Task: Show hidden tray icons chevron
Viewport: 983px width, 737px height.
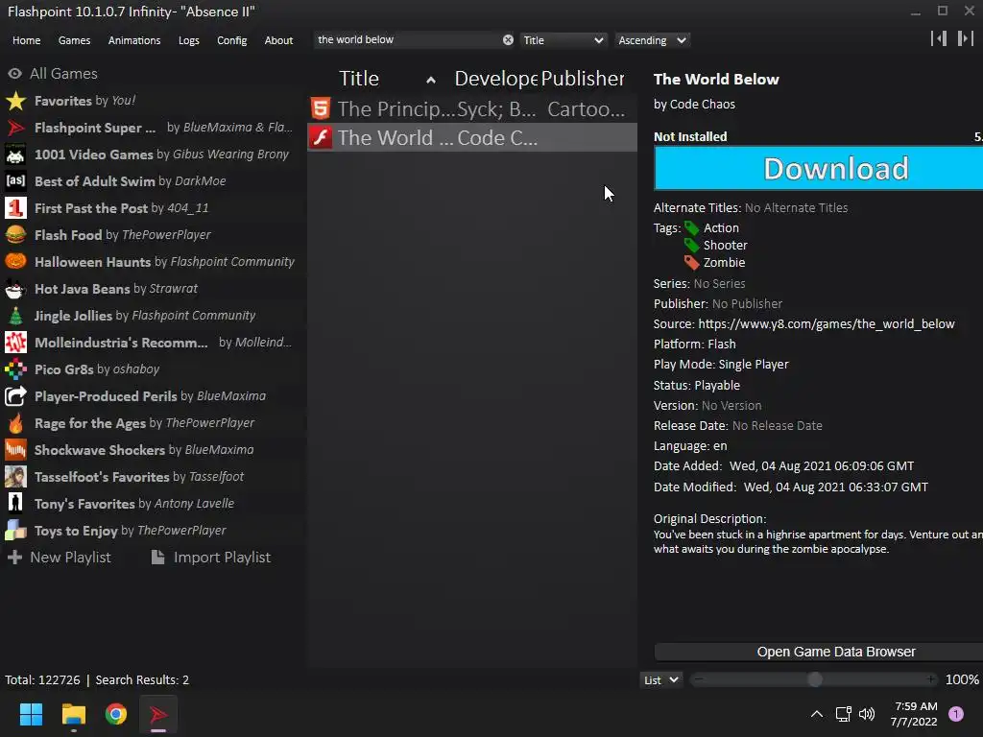Action: [x=817, y=714]
